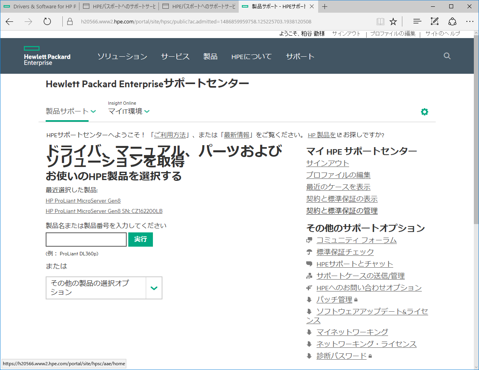This screenshot has height=370, width=479.
Task: Follow the HP 製品を link
Action: coord(322,135)
